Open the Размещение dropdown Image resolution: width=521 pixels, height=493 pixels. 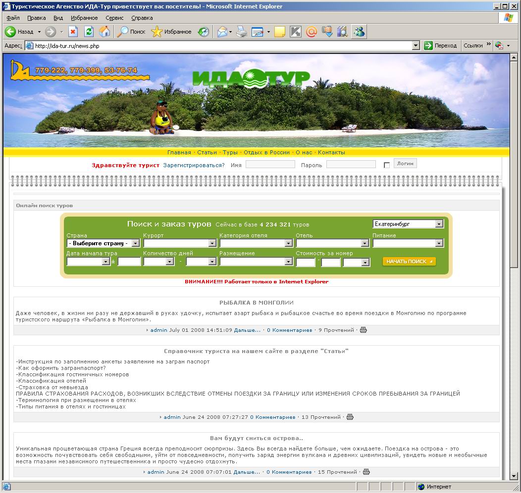[x=256, y=262]
